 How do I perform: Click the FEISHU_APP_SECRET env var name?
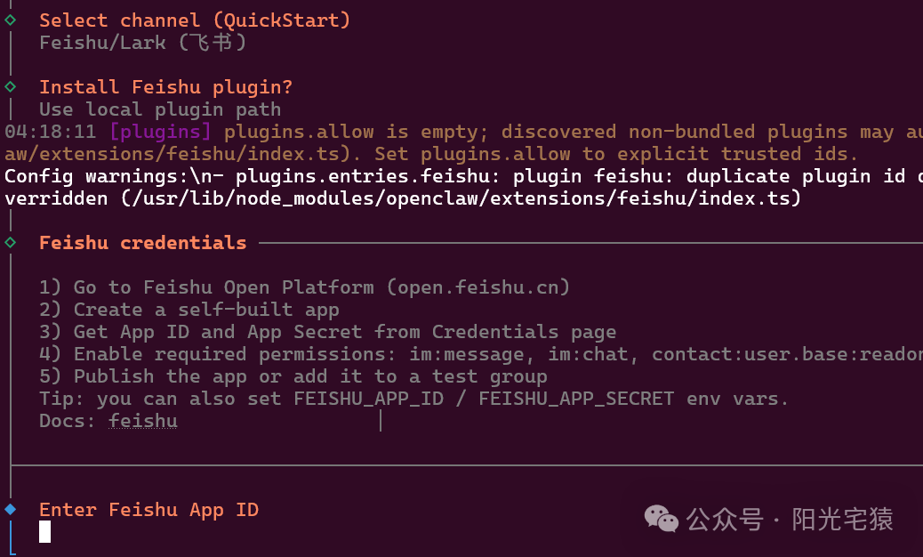click(x=576, y=399)
